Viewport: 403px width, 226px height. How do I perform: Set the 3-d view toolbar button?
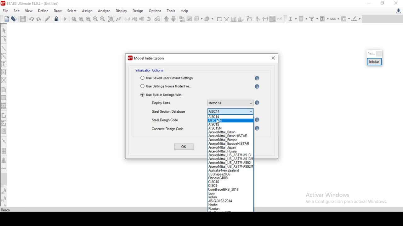[x=127, y=19]
